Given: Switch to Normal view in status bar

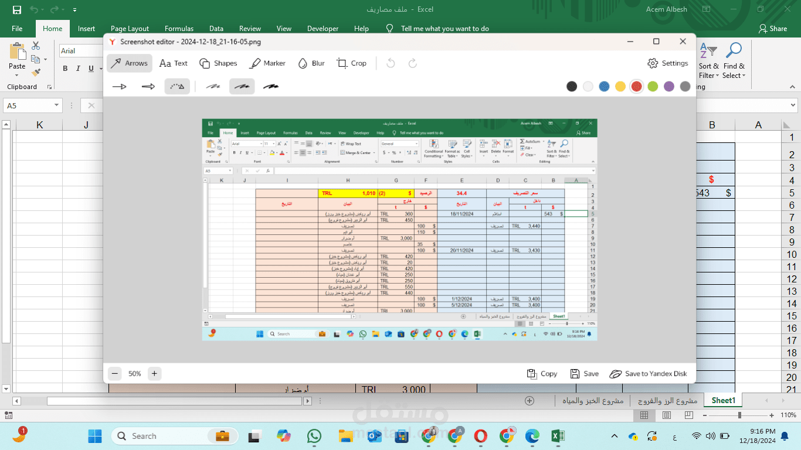Looking at the screenshot, I should (644, 415).
